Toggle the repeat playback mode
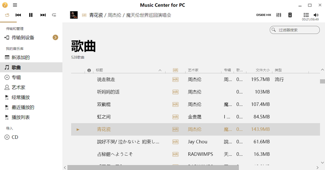The height and width of the screenshot is (170, 325). click(x=7, y=15)
